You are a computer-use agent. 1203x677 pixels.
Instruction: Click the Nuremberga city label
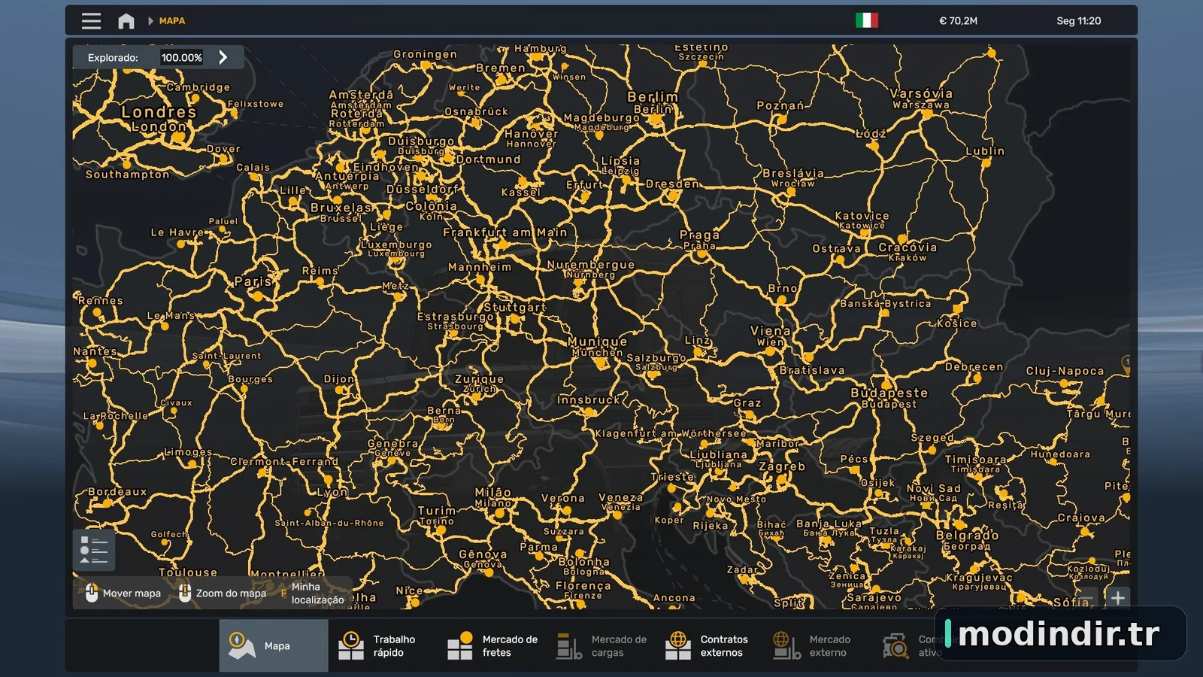point(590,265)
